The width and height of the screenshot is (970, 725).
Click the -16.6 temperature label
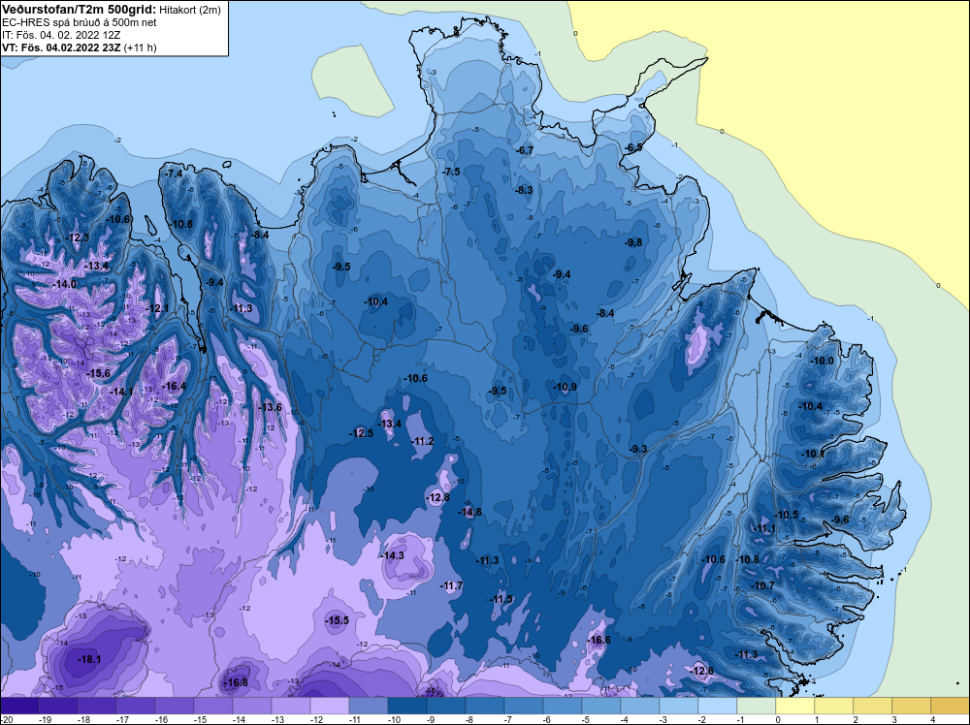(598, 640)
